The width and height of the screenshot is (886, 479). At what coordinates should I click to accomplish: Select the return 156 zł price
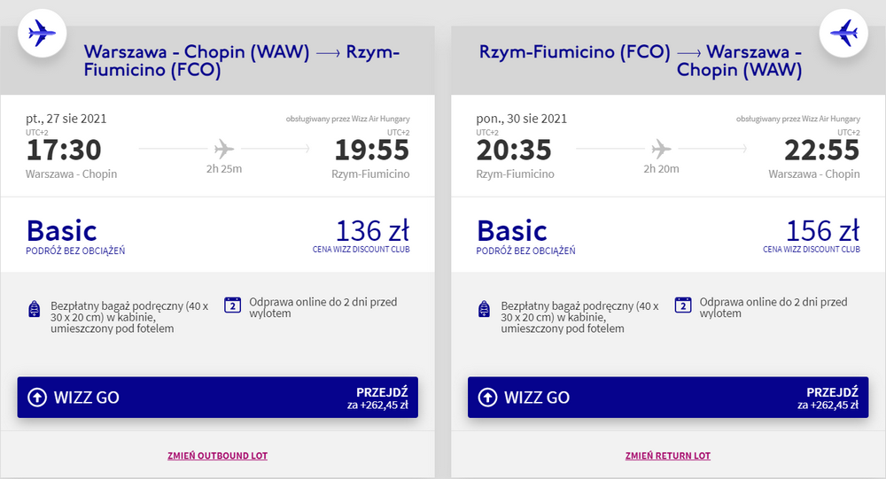click(823, 231)
